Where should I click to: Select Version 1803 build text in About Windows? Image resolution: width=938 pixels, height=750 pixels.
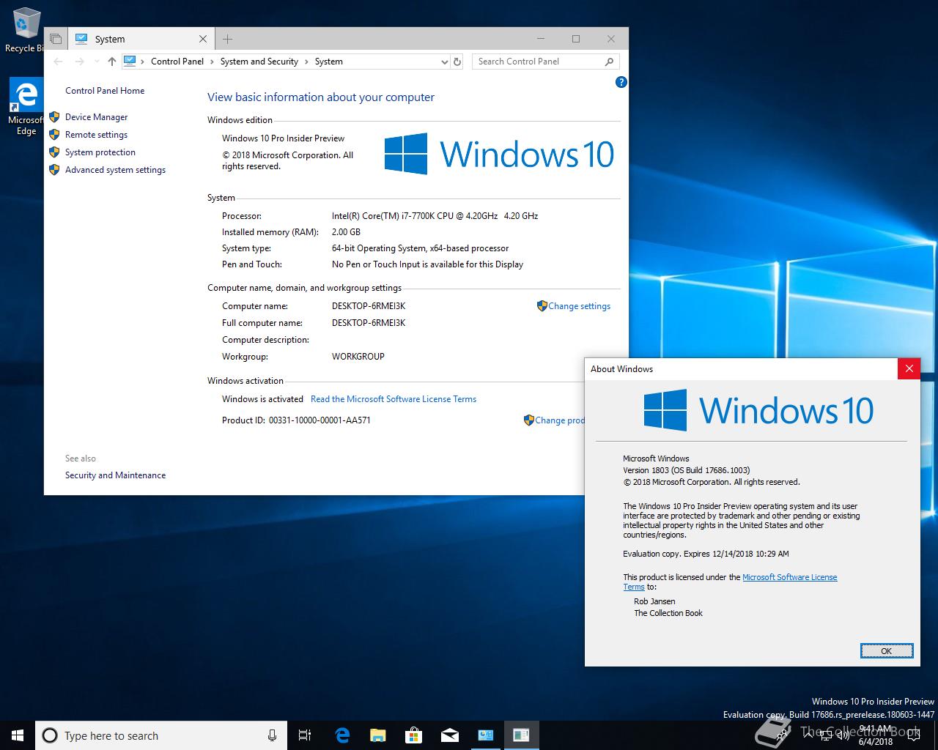(x=687, y=470)
